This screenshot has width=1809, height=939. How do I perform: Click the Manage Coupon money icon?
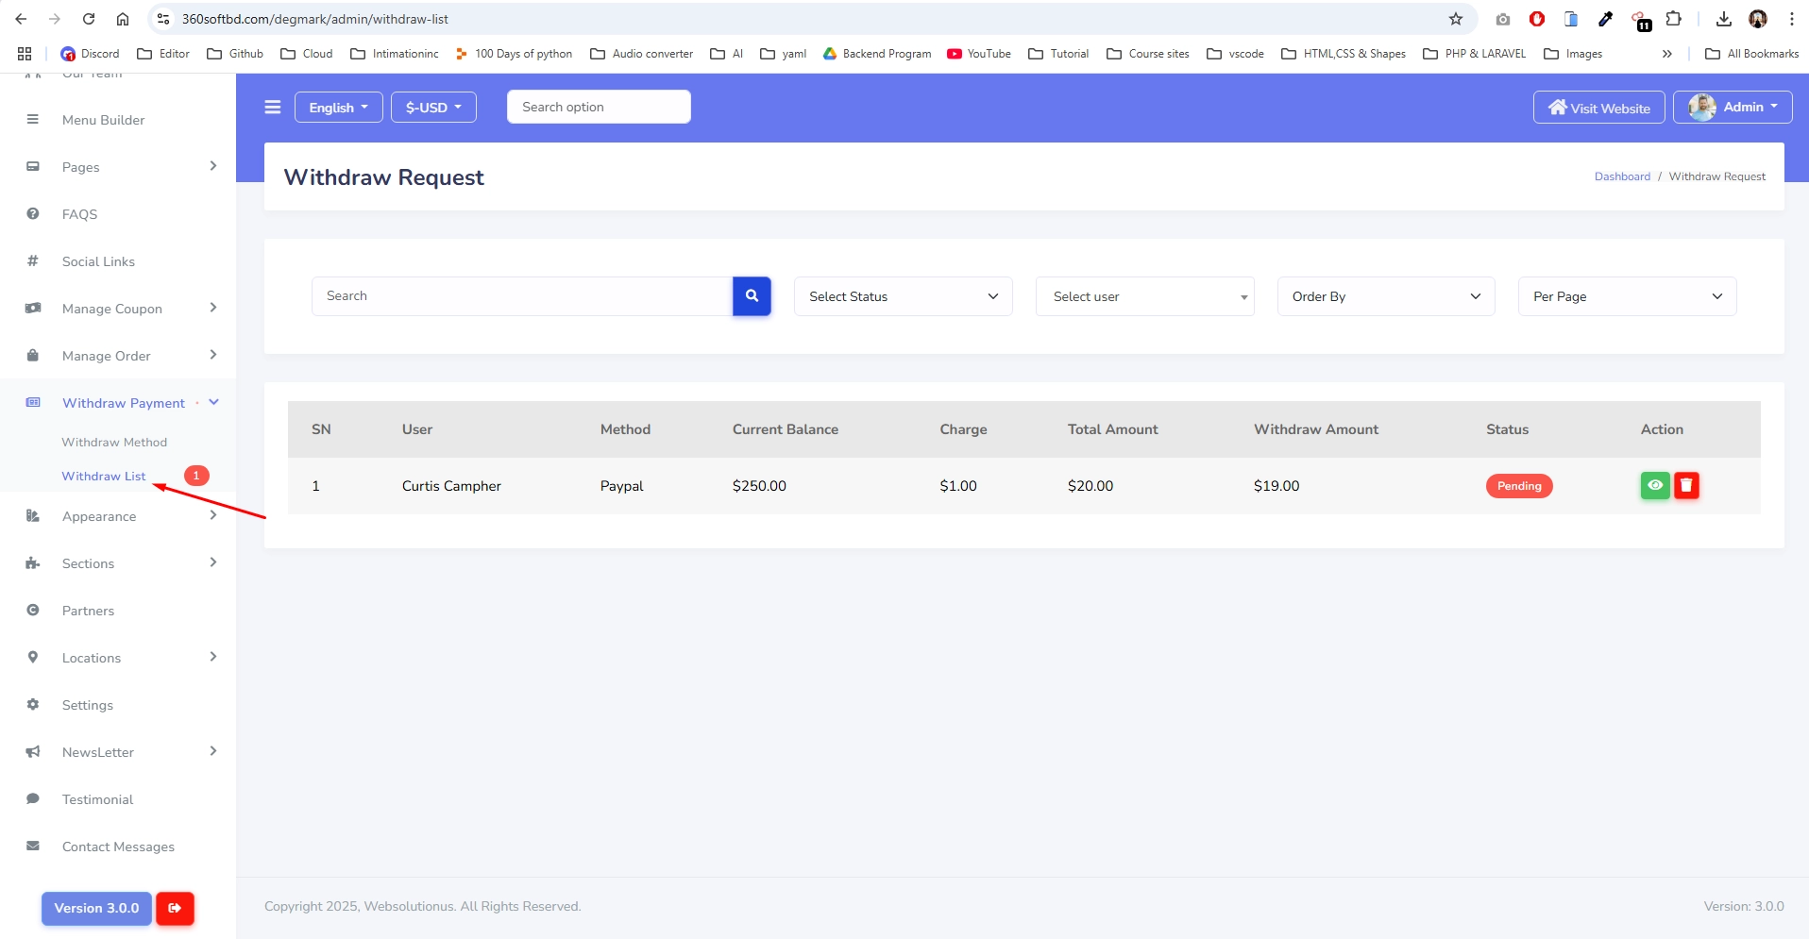[33, 309]
